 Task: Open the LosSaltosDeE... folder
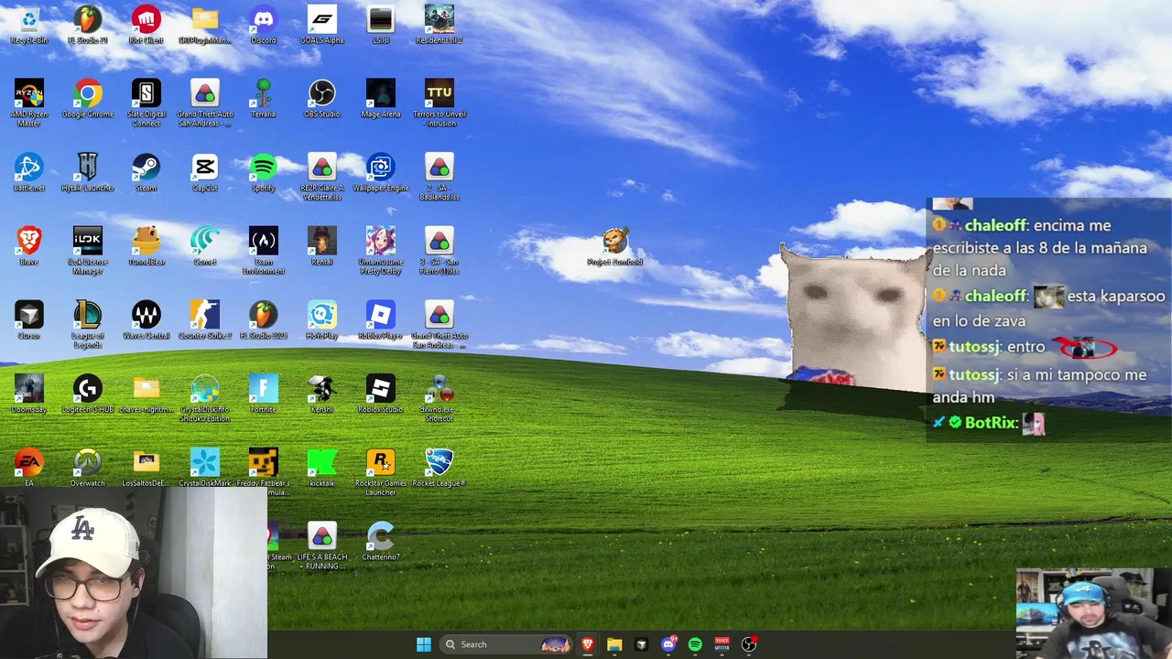pyautogui.click(x=146, y=468)
